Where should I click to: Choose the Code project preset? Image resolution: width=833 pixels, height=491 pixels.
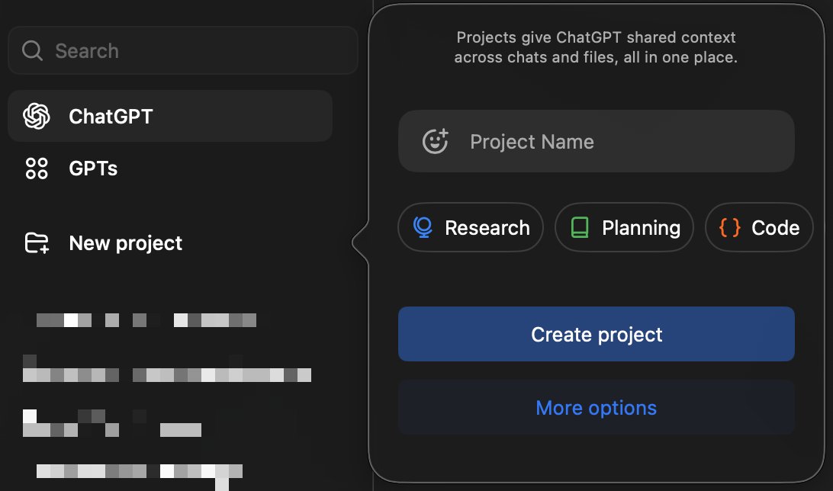[x=758, y=227]
